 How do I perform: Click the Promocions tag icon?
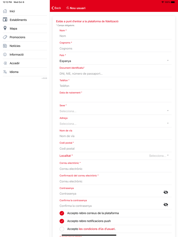click(x=5, y=37)
